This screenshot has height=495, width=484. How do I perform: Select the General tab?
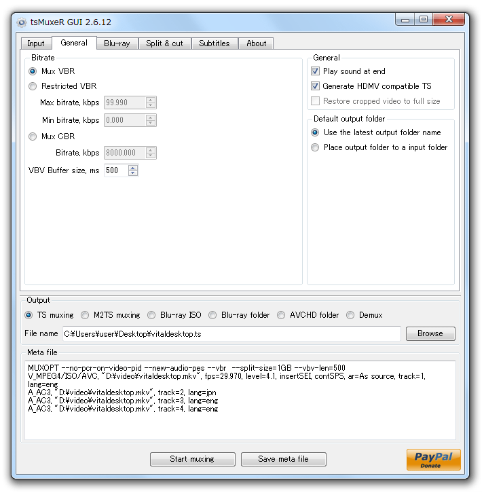click(x=74, y=43)
